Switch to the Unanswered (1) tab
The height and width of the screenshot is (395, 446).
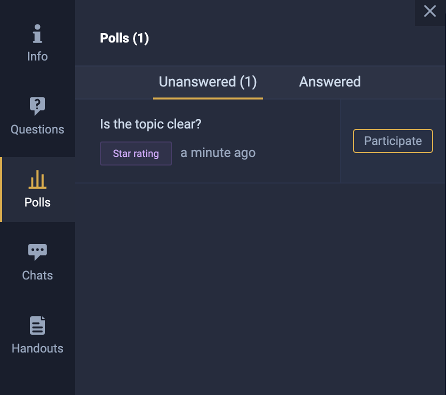pyautogui.click(x=207, y=82)
